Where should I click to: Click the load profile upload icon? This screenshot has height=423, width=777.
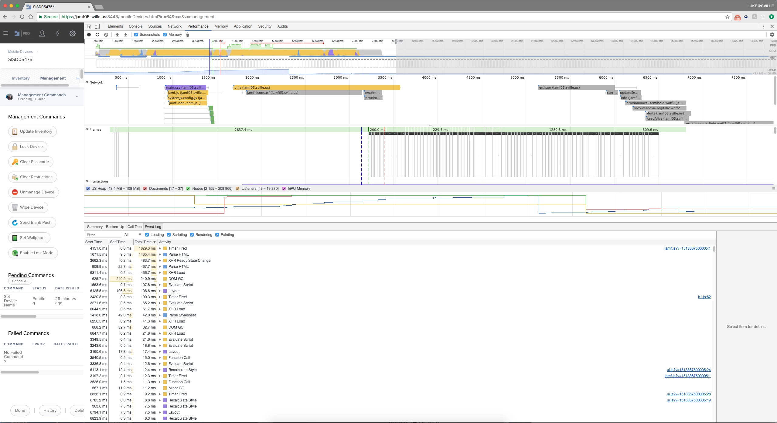[x=117, y=35]
